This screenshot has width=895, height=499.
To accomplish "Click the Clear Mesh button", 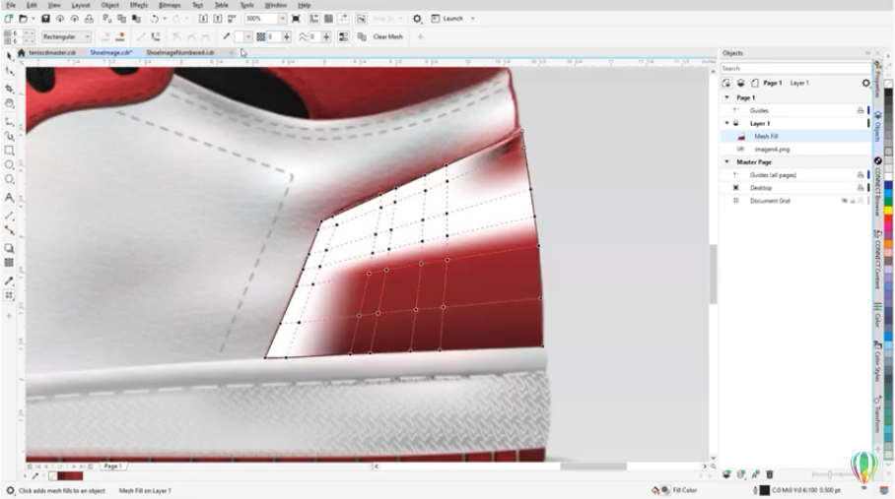I will click(x=387, y=36).
